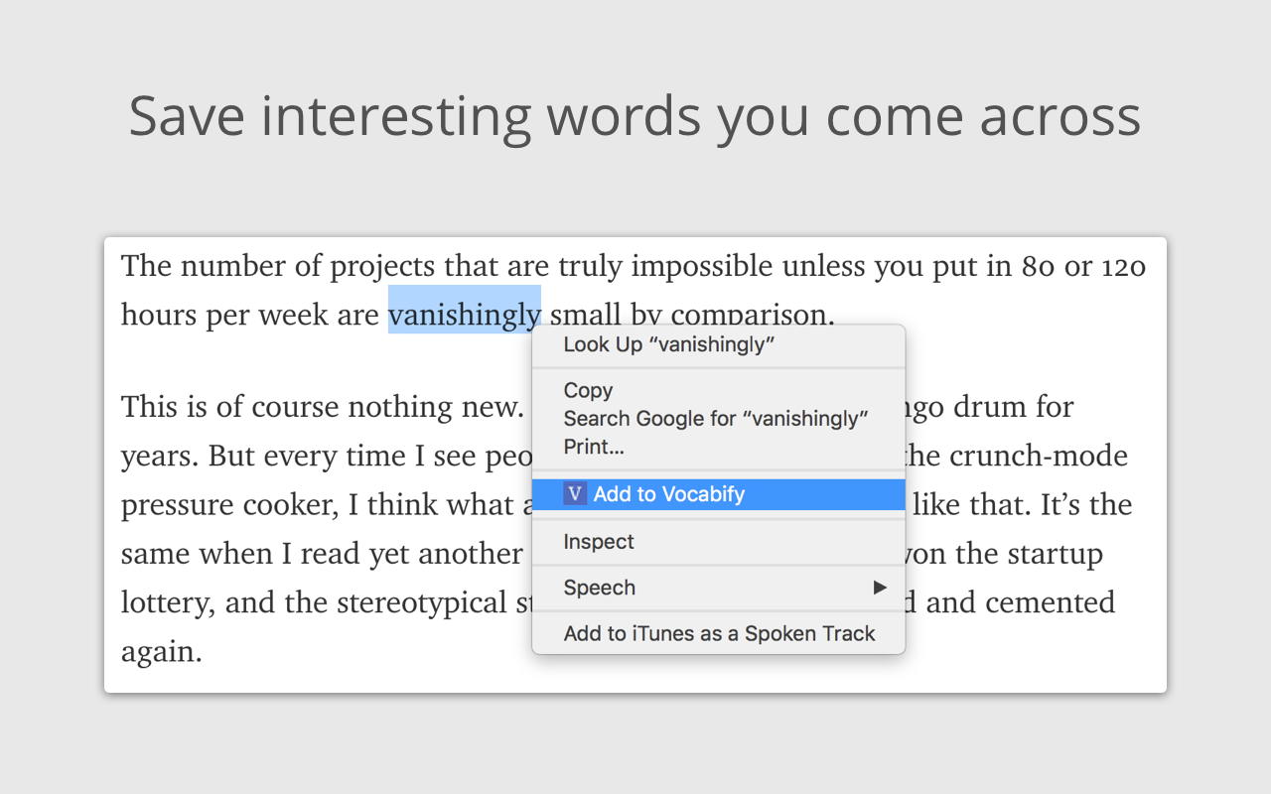
Task: Open the Print dialog via "Print…"
Action: pos(593,447)
